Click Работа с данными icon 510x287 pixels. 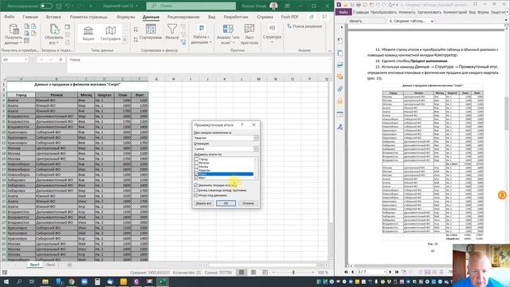click(202, 29)
